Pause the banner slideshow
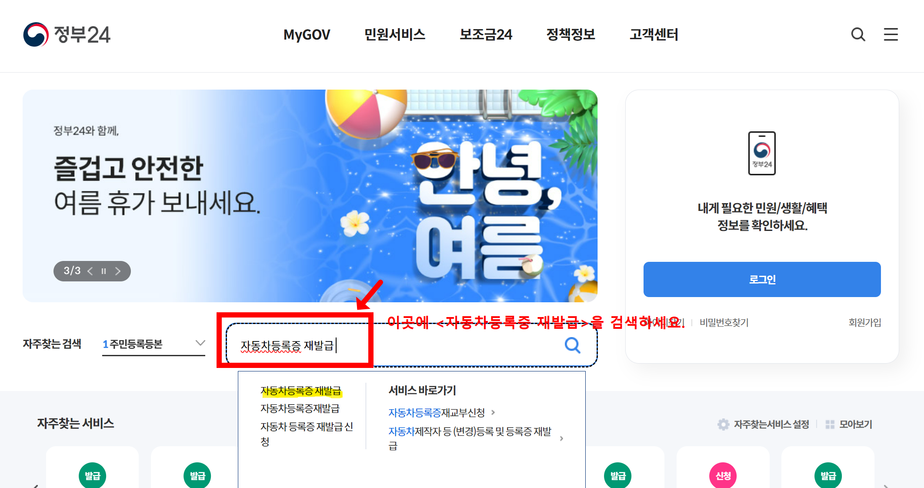The width and height of the screenshot is (924, 488). tap(103, 271)
